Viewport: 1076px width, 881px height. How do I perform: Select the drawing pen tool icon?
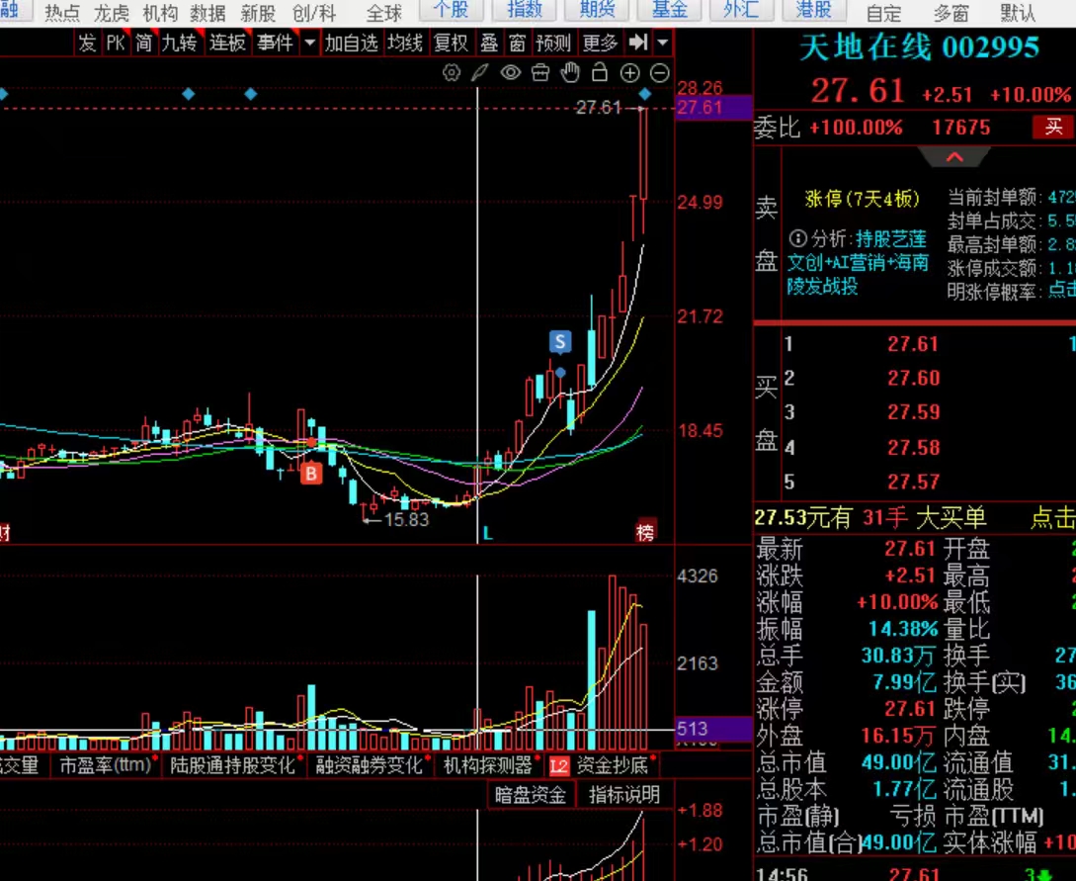(479, 72)
